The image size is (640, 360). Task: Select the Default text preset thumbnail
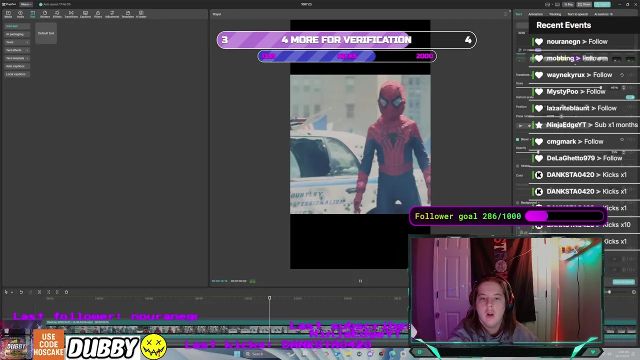[x=46, y=33]
